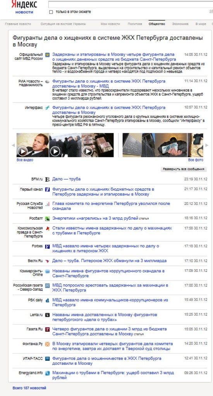This screenshot has height=396, width=213.
Task: Click 'Развернуть все сообщения' button
Action: coord(184,169)
